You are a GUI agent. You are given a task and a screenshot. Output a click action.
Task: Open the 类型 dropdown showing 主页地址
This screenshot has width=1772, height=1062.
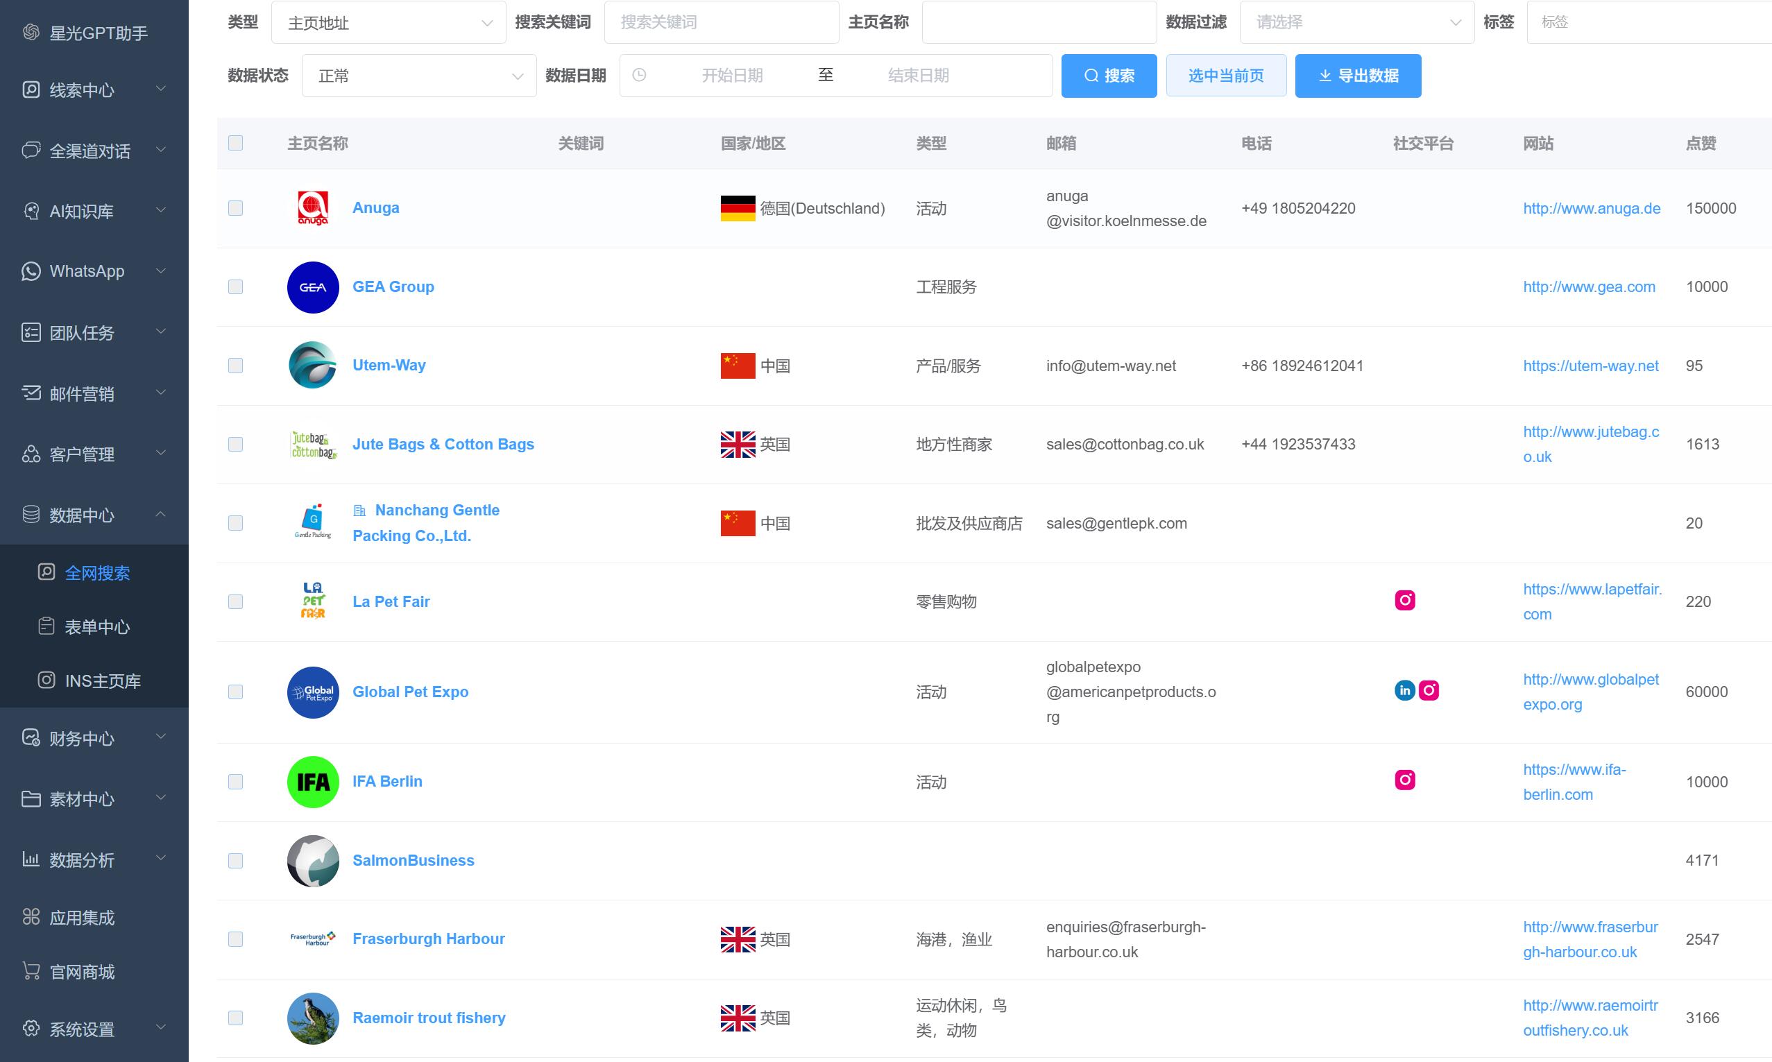tap(389, 22)
